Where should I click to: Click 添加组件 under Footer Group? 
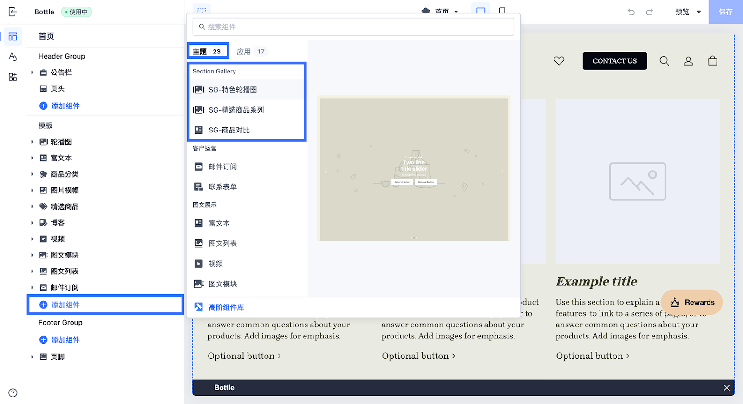[59, 340]
